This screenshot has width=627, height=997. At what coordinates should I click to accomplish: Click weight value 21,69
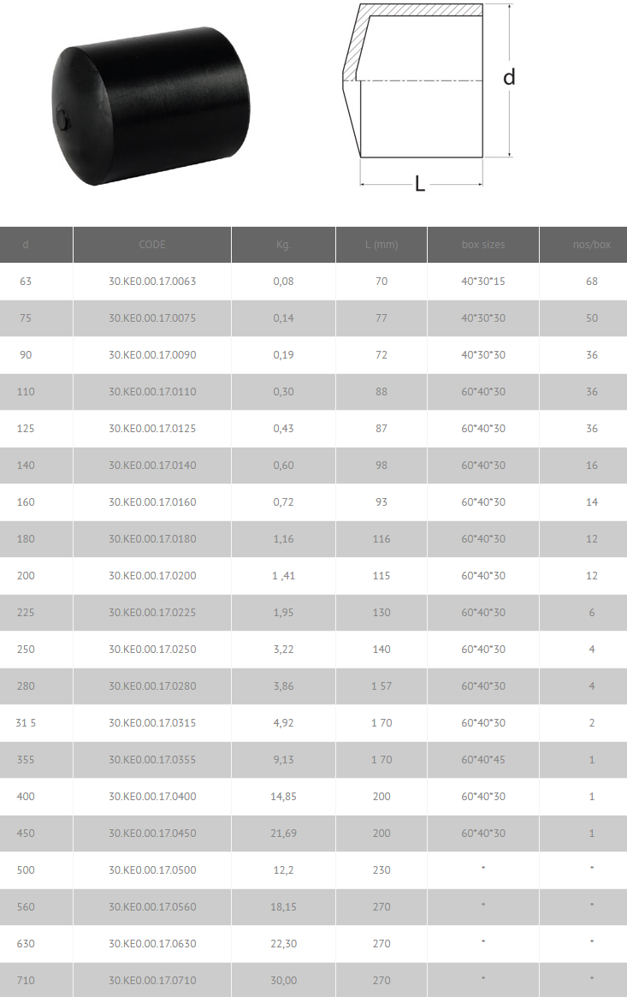click(283, 834)
